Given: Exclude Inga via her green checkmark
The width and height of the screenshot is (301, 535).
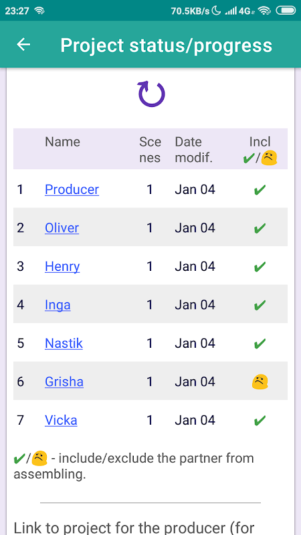Looking at the screenshot, I should [x=260, y=305].
